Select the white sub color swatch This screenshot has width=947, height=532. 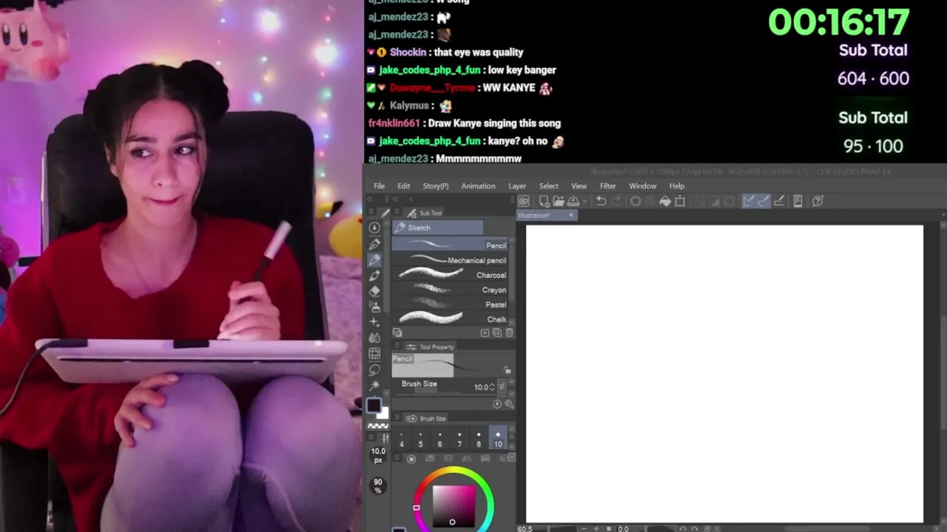point(382,414)
